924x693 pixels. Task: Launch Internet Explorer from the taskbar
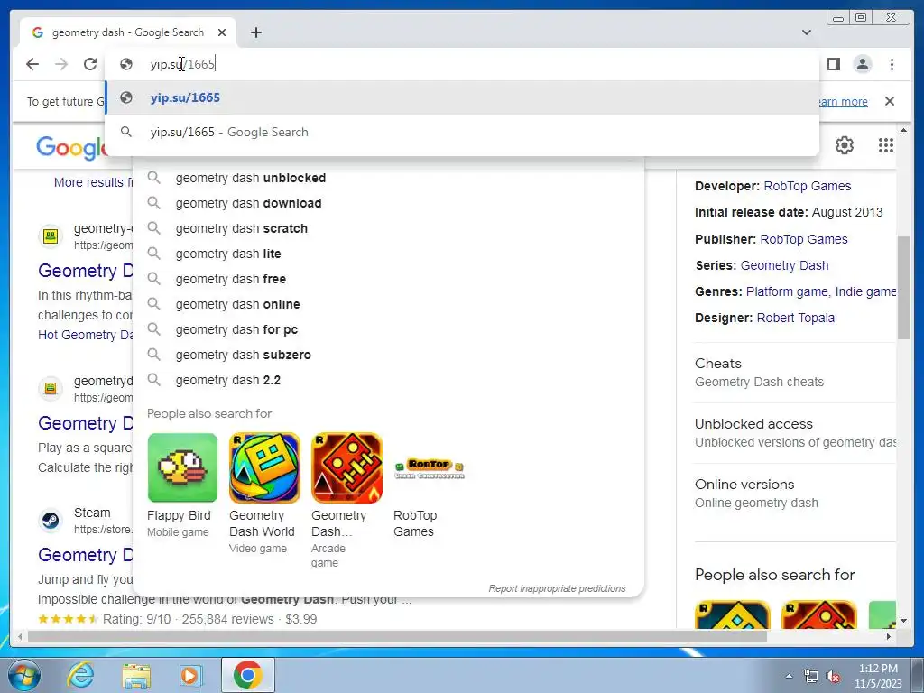80,675
